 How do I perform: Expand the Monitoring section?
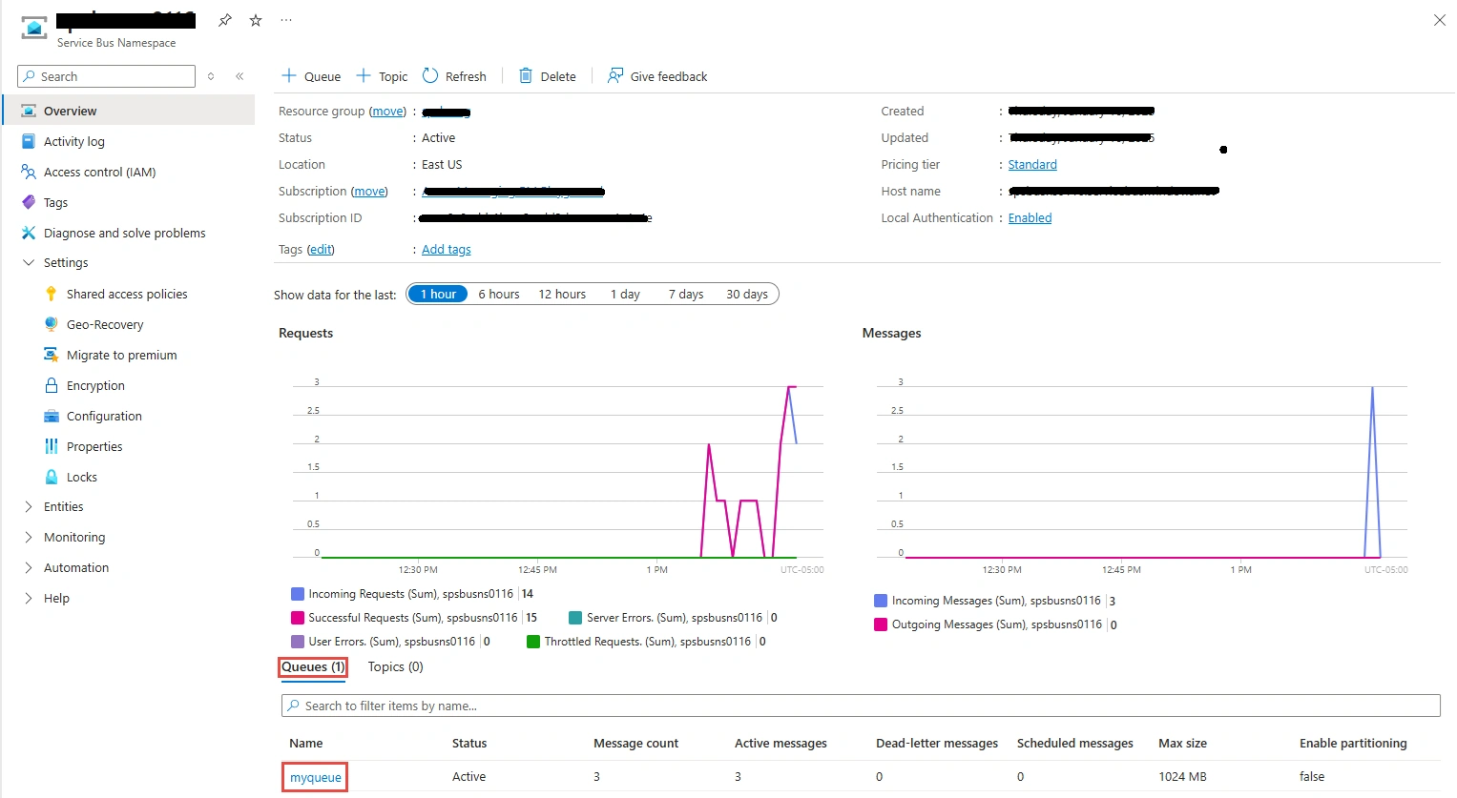coord(29,537)
